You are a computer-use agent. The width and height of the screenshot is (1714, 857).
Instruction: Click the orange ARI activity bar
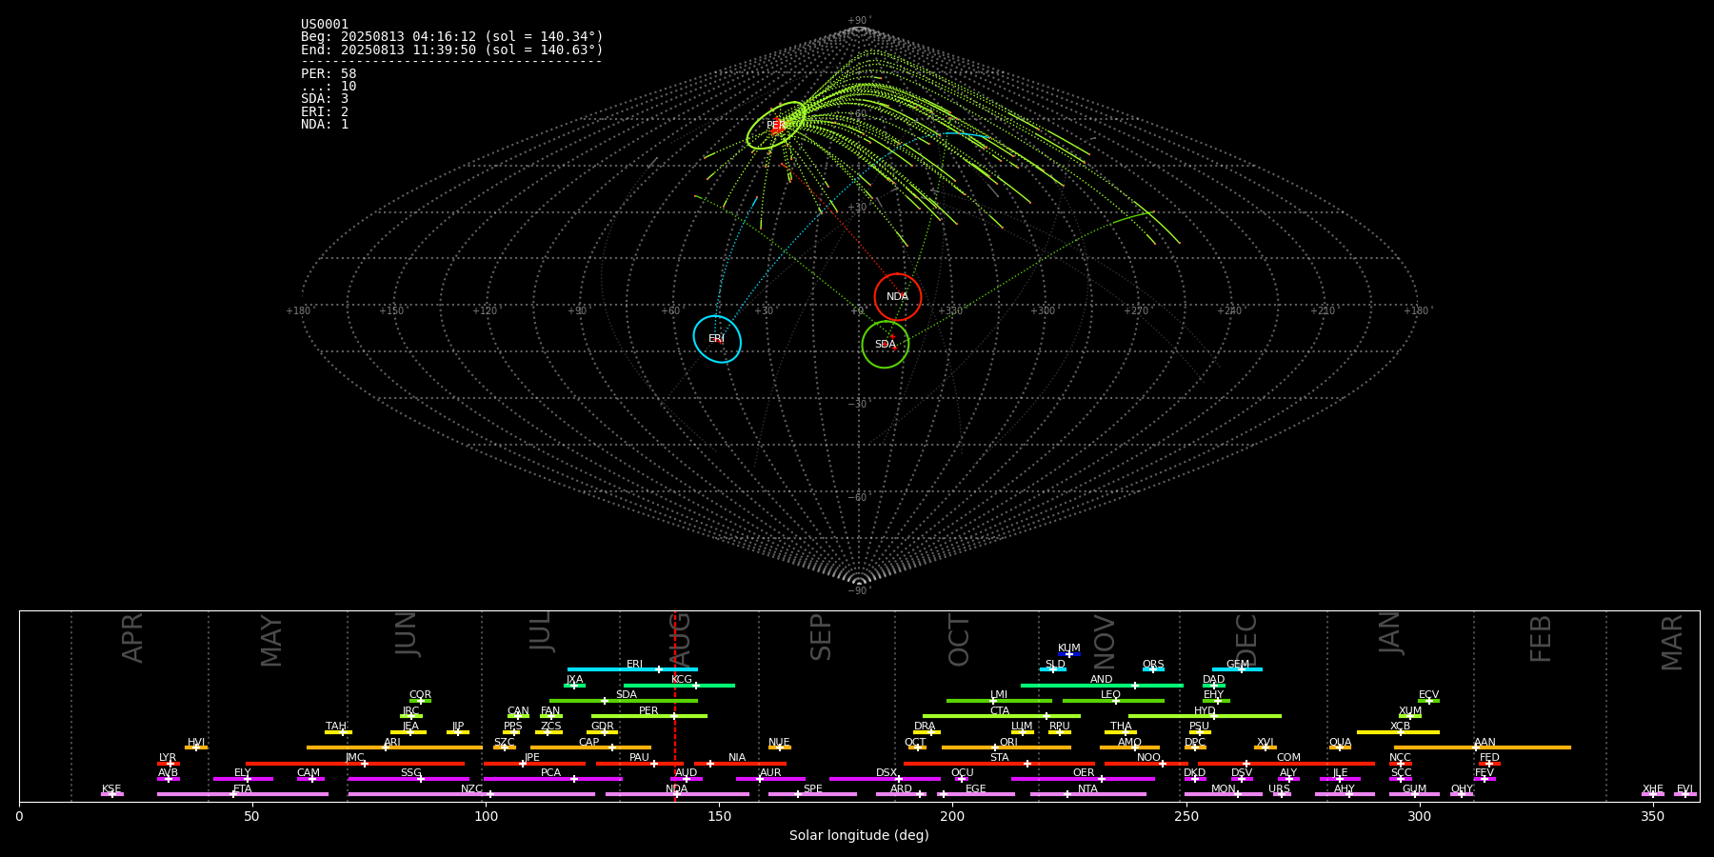click(x=394, y=747)
